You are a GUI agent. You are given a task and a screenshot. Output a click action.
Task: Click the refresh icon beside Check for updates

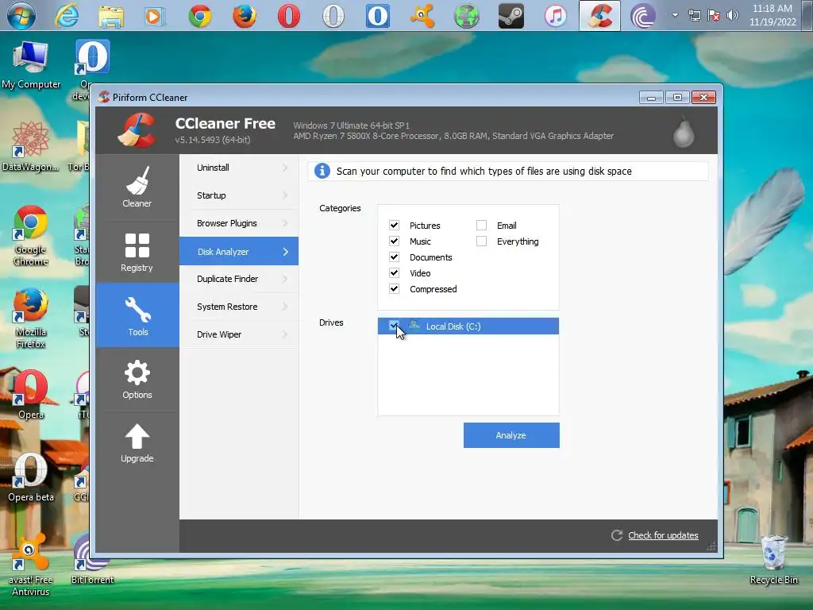[616, 535]
